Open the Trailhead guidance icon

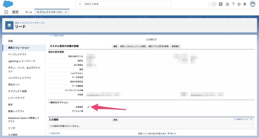227,4
